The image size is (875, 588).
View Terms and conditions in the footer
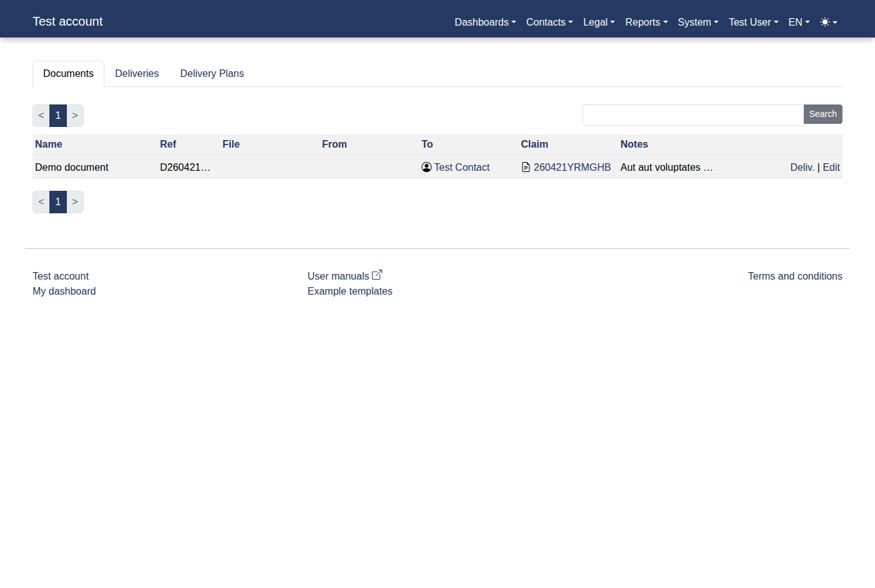click(795, 276)
